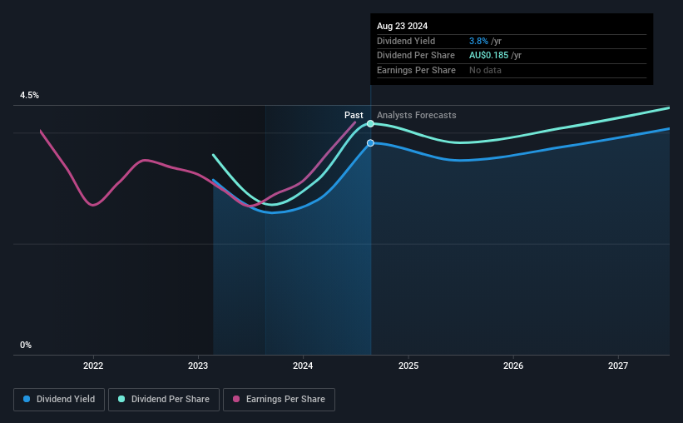This screenshot has height=423, width=683.
Task: Toggle the Dividend Per Share legend button
Action: coord(164,400)
